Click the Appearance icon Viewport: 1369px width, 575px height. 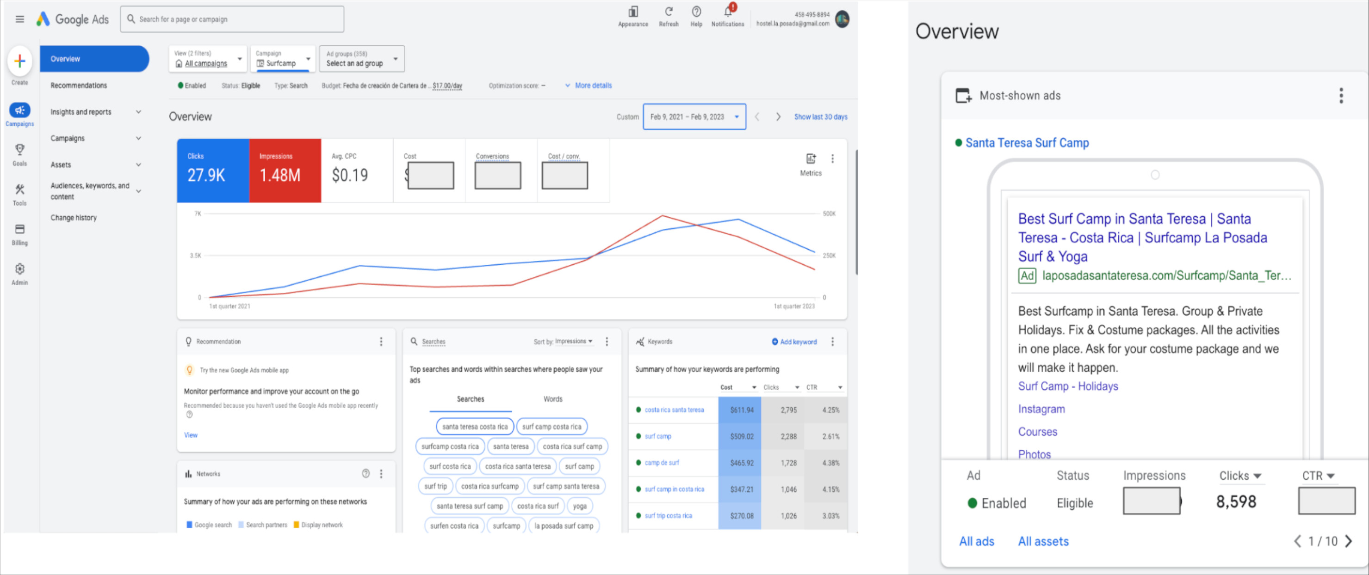(x=633, y=12)
